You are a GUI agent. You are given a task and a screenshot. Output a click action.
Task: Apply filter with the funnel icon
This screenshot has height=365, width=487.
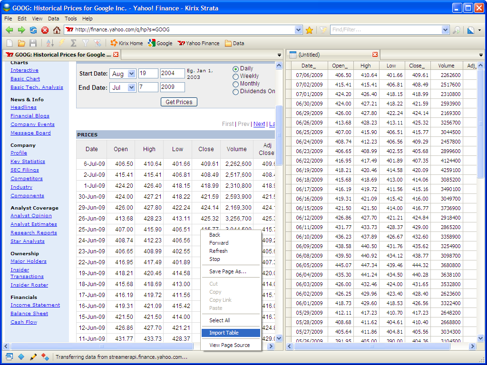pos(86,43)
